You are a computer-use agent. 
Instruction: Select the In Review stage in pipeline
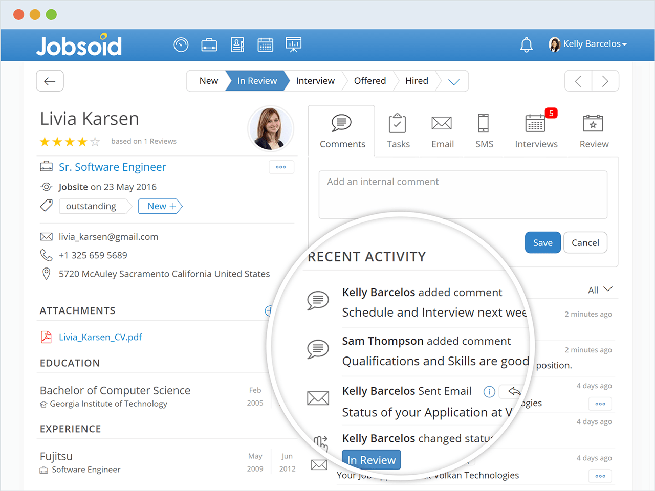click(257, 81)
